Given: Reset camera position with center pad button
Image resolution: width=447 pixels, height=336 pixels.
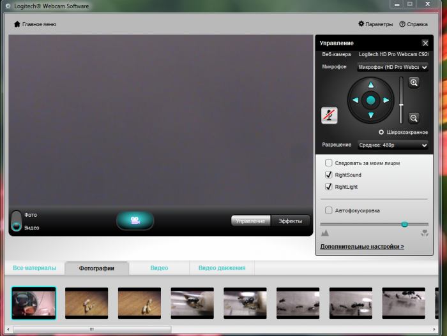Looking at the screenshot, I should (370, 100).
